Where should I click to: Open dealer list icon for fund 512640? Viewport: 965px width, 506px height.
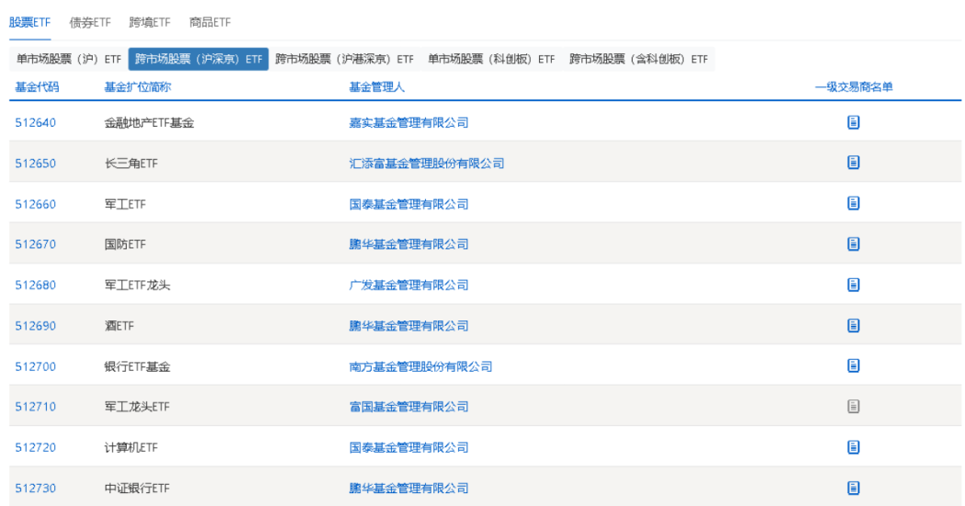(853, 122)
